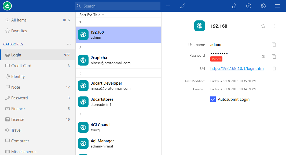Click the masked password dots
This screenshot has height=155, width=286.
(219, 54)
